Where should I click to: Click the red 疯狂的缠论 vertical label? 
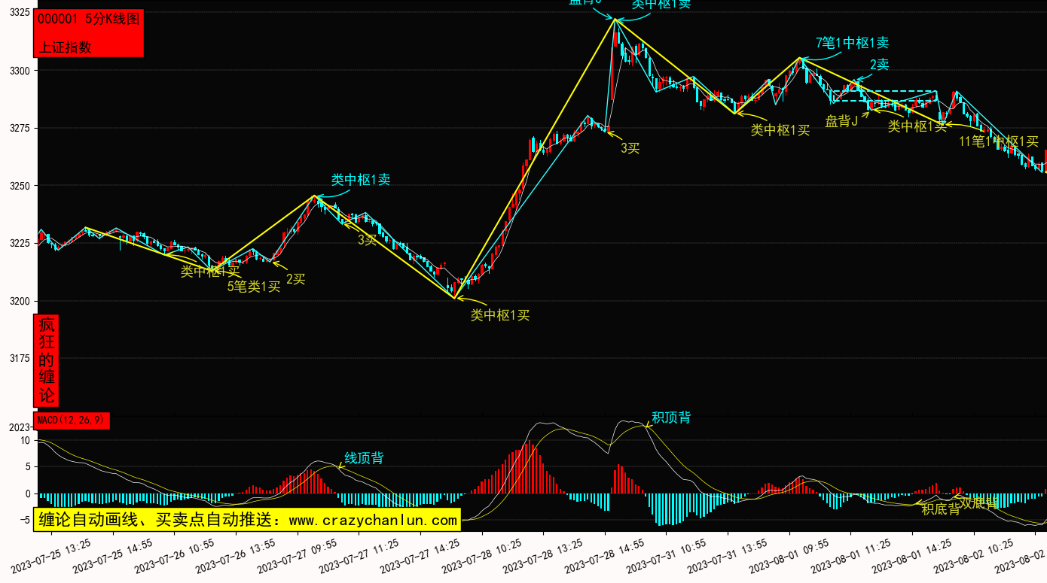point(47,360)
